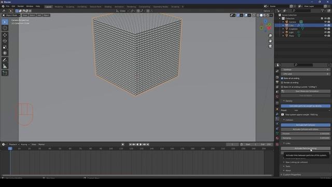
Task: Open the Modifier properties wrench tab
Action: tap(277, 114)
